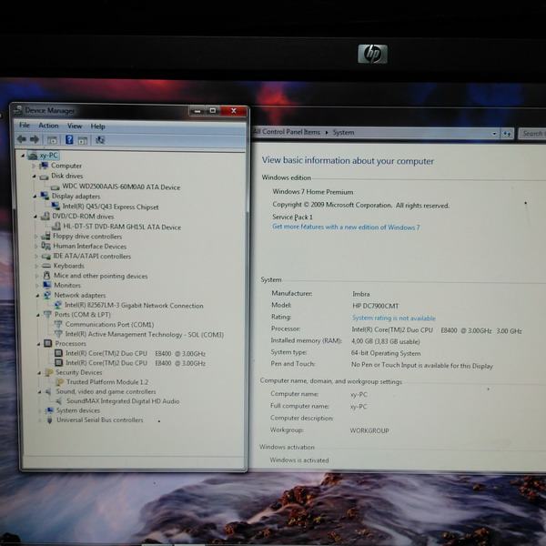546x546 pixels.
Task: Select the Human Interface Devices icon
Action: (46, 246)
